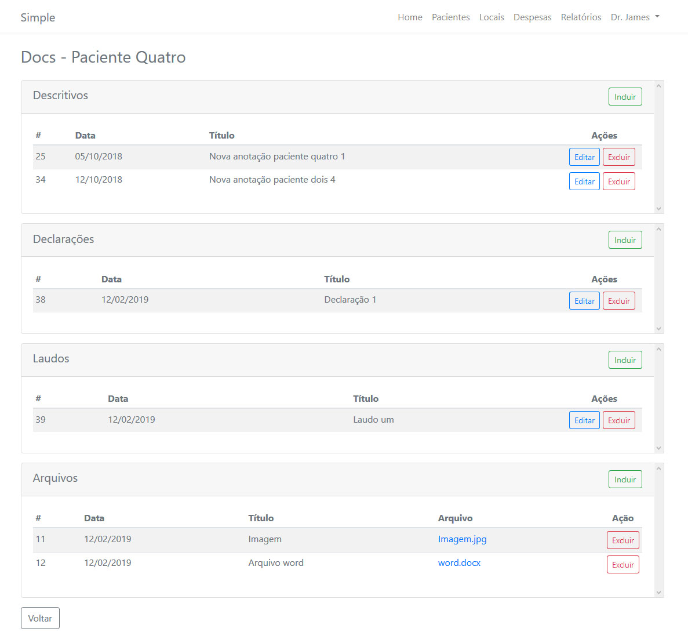Click the Voltar button
The width and height of the screenshot is (688, 643).
pyautogui.click(x=40, y=618)
